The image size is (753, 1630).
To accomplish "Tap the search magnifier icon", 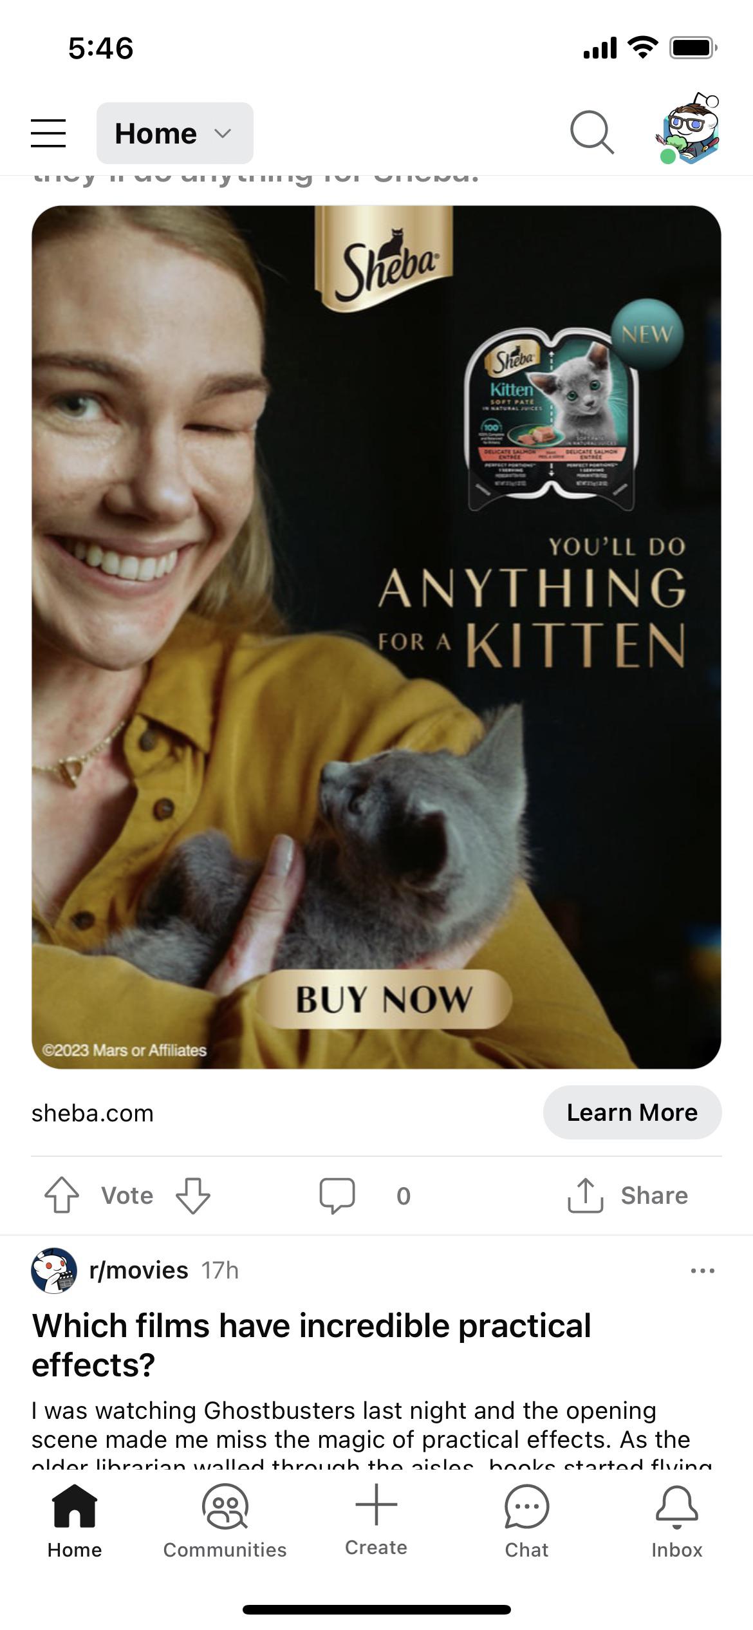I will pos(591,133).
